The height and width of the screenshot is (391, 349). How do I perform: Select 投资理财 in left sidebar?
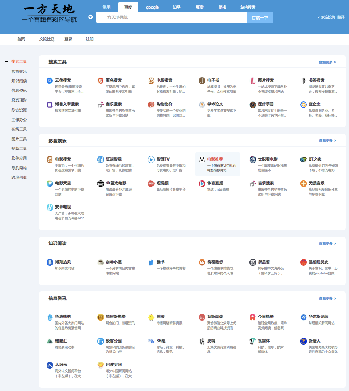tap(19, 100)
